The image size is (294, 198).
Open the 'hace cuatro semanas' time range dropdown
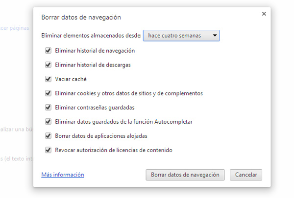click(x=181, y=36)
